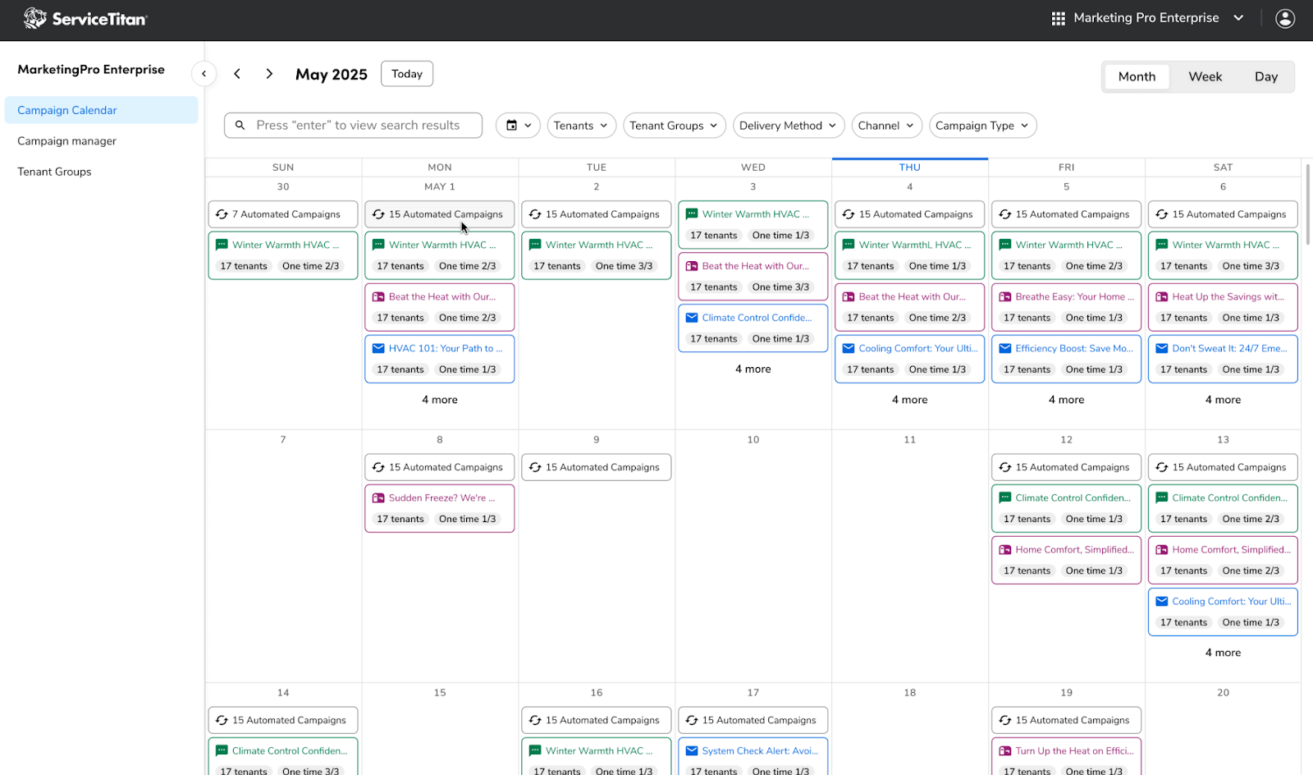The image size is (1313, 775).
Task: Open HVAC 101 email campaign on May 1
Action: (x=440, y=359)
